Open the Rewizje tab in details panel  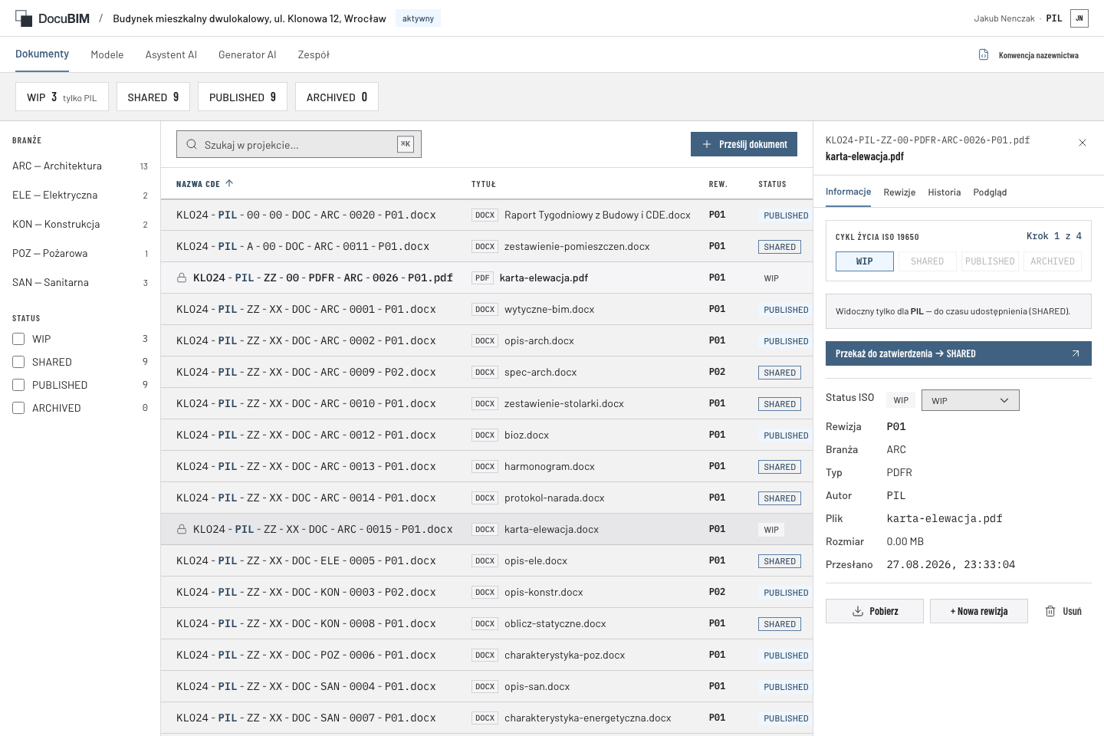pos(899,192)
